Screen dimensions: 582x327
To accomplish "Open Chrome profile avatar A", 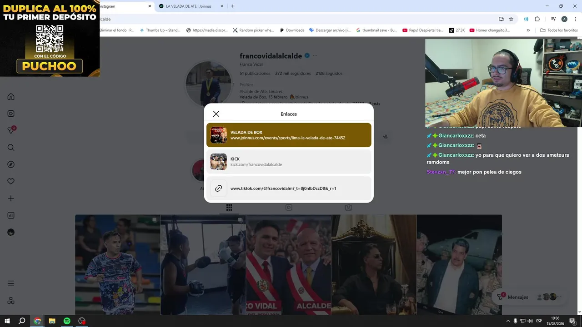I will pos(564,19).
